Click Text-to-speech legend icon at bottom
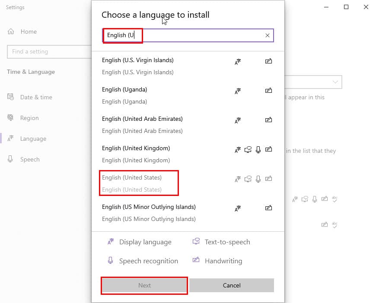The height and width of the screenshot is (303, 376). (196, 242)
